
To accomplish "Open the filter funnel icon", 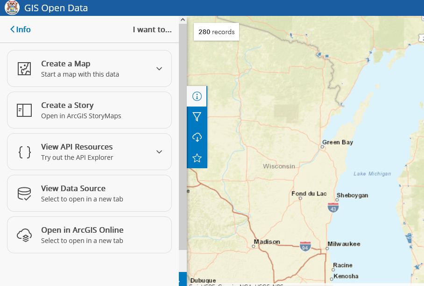I will [197, 117].
